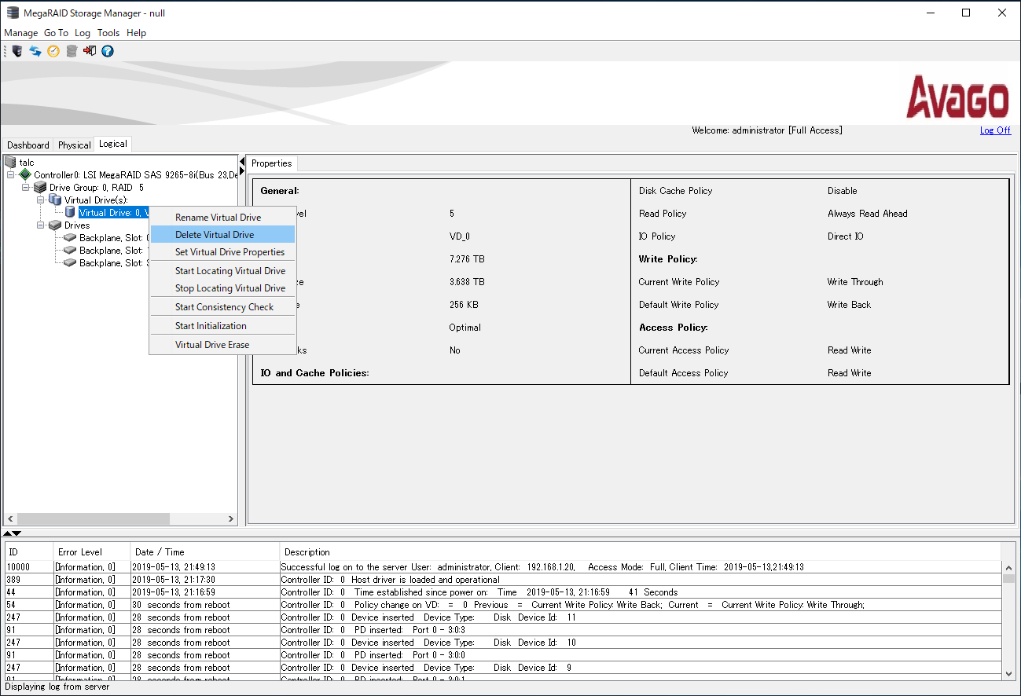Image resolution: width=1021 pixels, height=696 pixels.
Task: Click log pane scroll down arrow
Action: (1009, 673)
